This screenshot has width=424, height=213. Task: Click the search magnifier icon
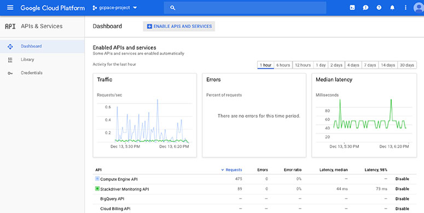(173, 8)
